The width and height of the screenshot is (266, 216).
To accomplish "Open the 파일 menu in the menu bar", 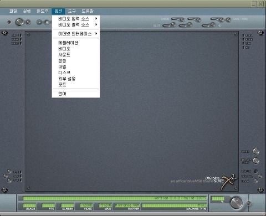I will point(13,11).
